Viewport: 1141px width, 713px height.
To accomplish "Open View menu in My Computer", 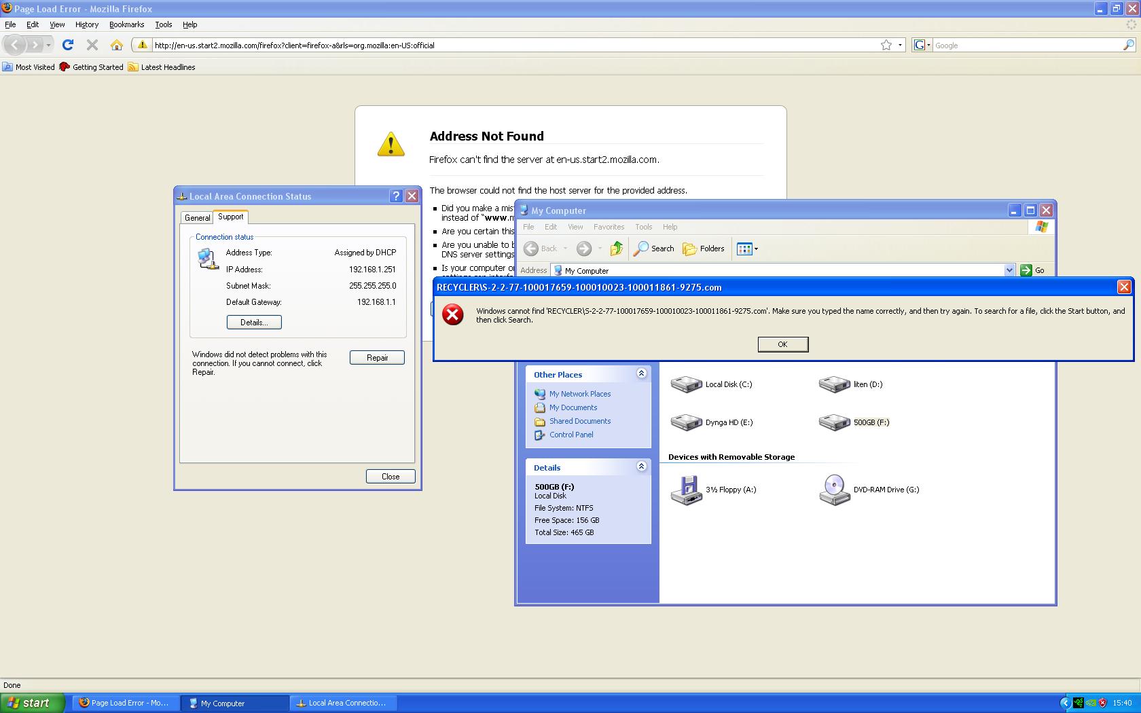I will [575, 227].
